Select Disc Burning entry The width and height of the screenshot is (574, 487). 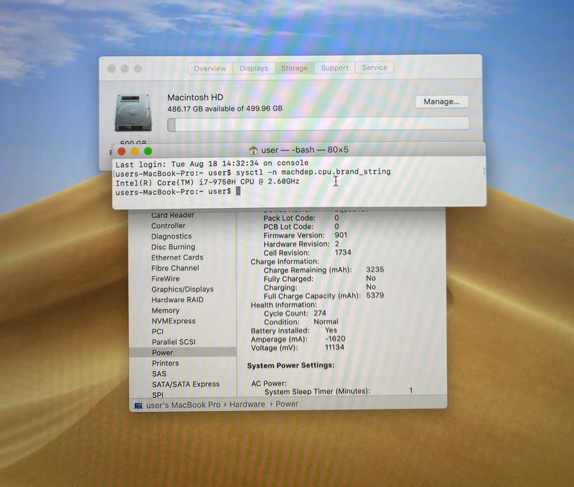pos(173,247)
